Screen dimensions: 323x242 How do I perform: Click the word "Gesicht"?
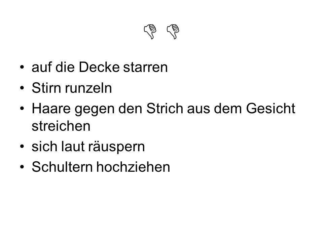click(271, 108)
